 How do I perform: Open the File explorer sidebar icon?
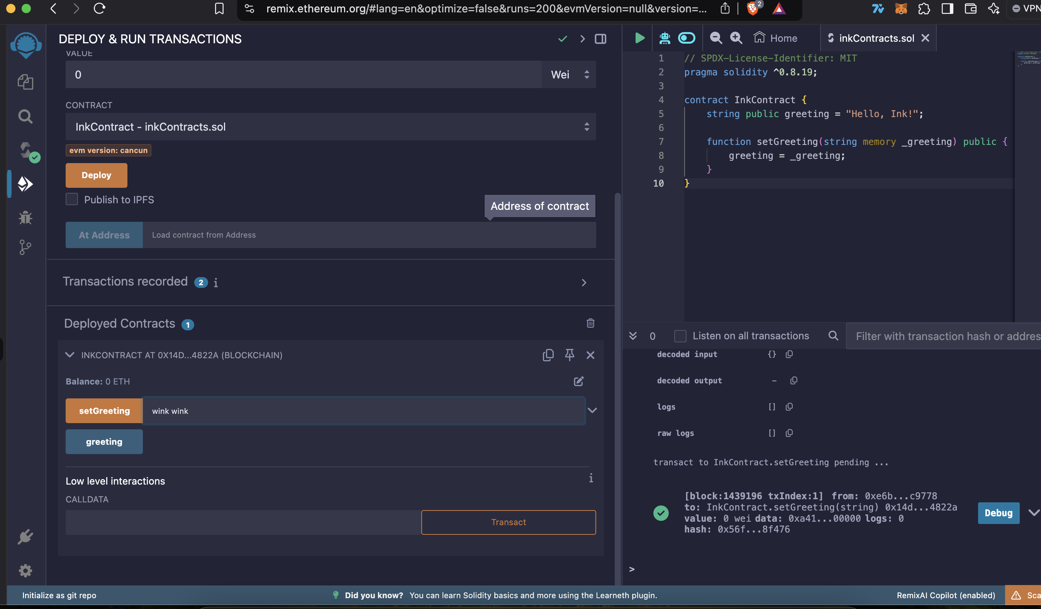tap(25, 82)
